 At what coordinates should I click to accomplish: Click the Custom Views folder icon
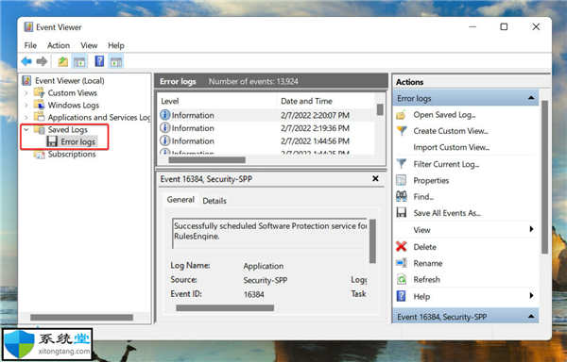coord(39,92)
